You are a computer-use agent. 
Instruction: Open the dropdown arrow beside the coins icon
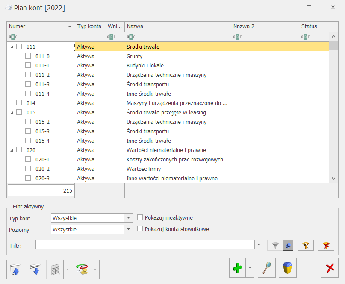pos(95,269)
